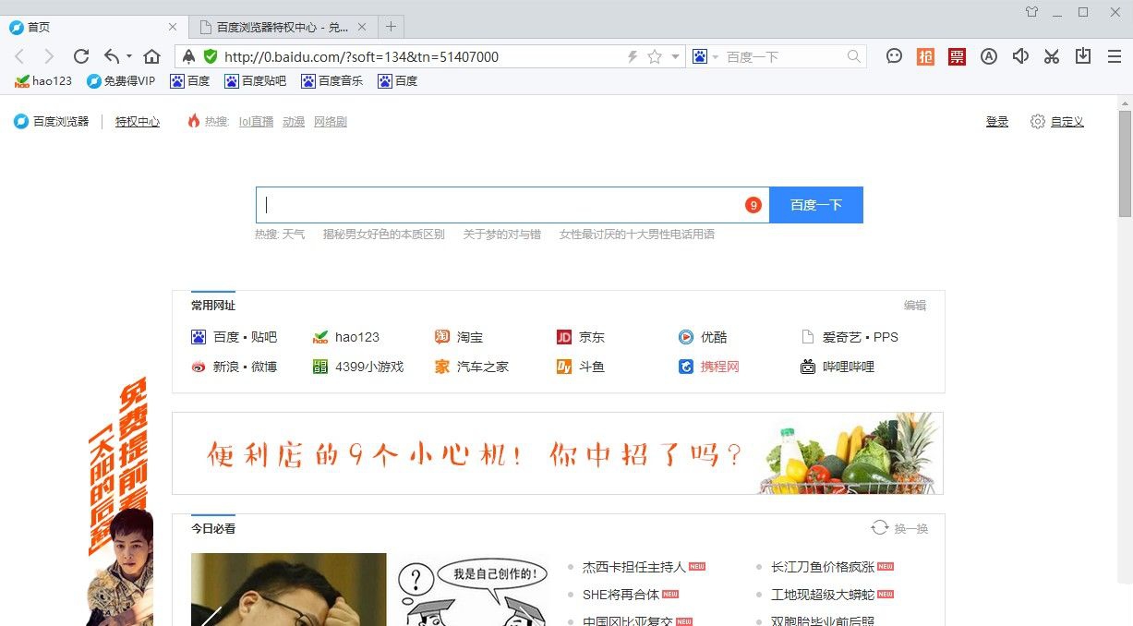This screenshot has height=626, width=1133.
Task: Click the 百度浏览器 logo on the page
Action: [21, 122]
